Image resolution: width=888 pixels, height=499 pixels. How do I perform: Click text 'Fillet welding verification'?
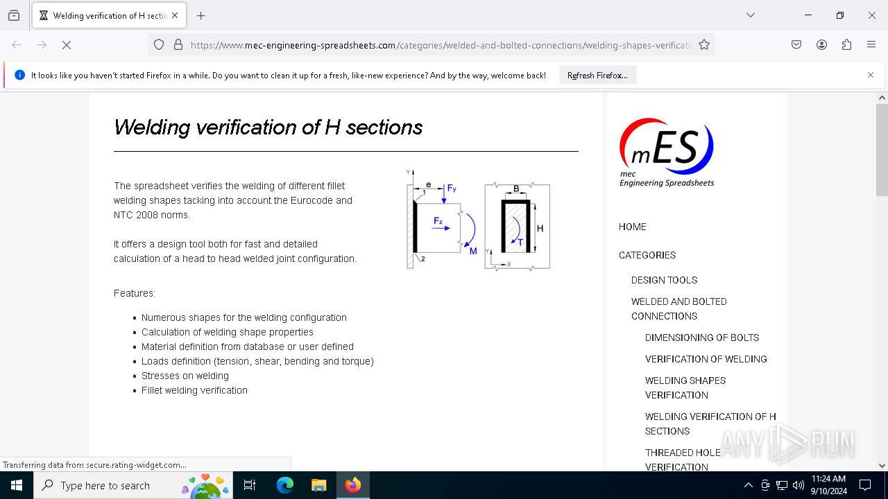click(x=194, y=390)
